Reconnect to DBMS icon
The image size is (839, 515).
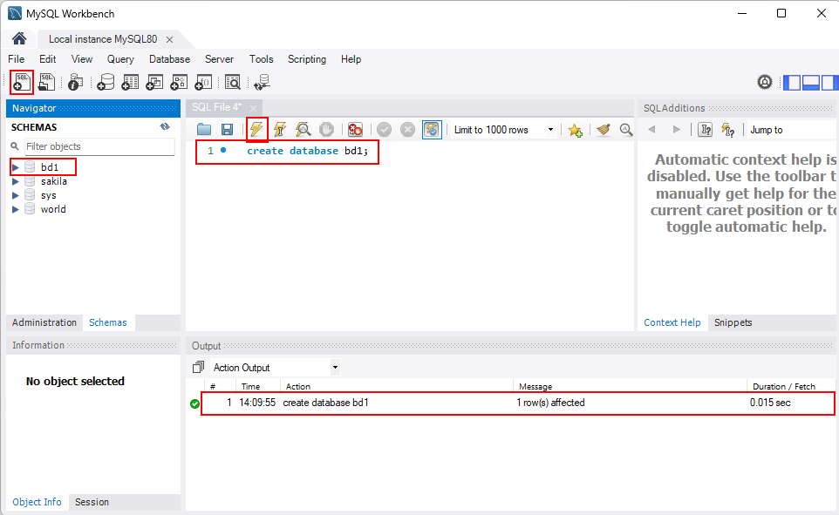[263, 83]
